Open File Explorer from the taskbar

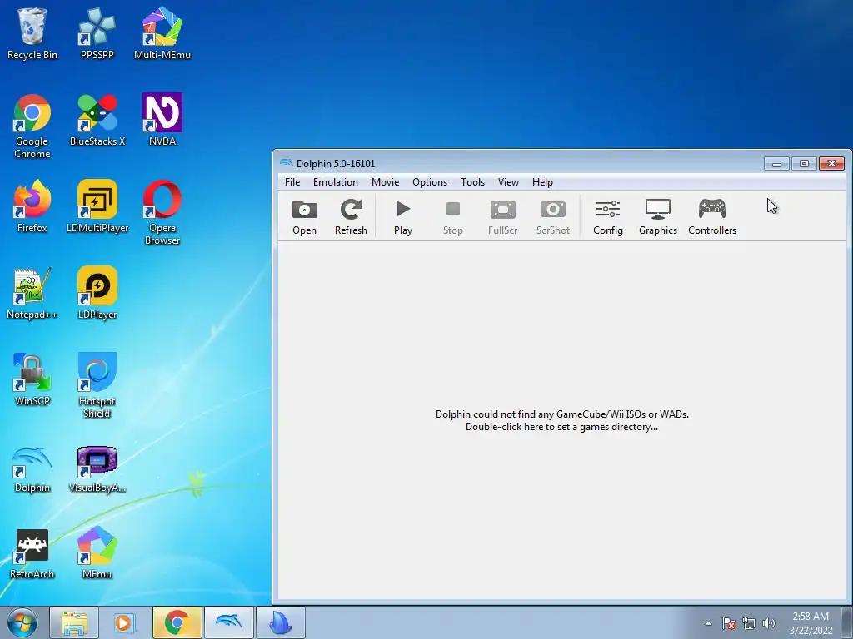(74, 622)
